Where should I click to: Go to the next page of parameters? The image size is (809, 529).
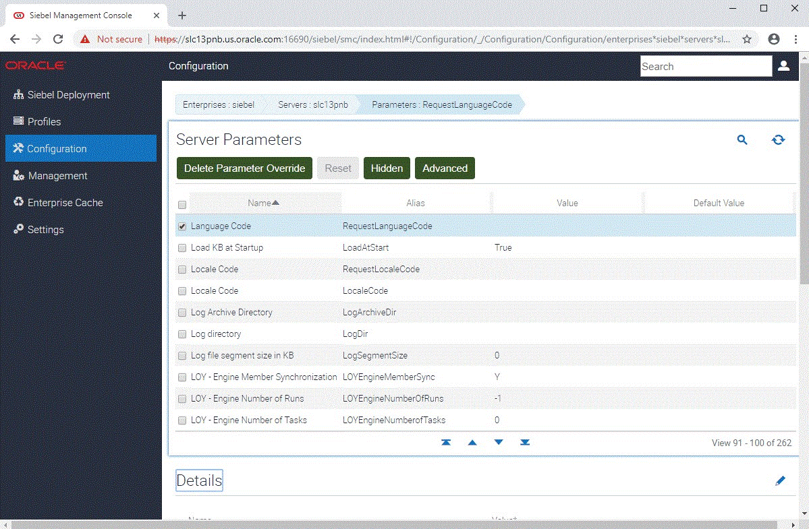tap(499, 443)
